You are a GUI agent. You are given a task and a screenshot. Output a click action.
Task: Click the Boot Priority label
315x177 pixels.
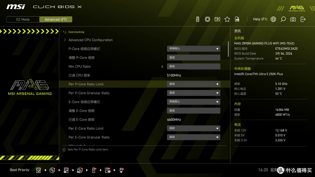20,170
